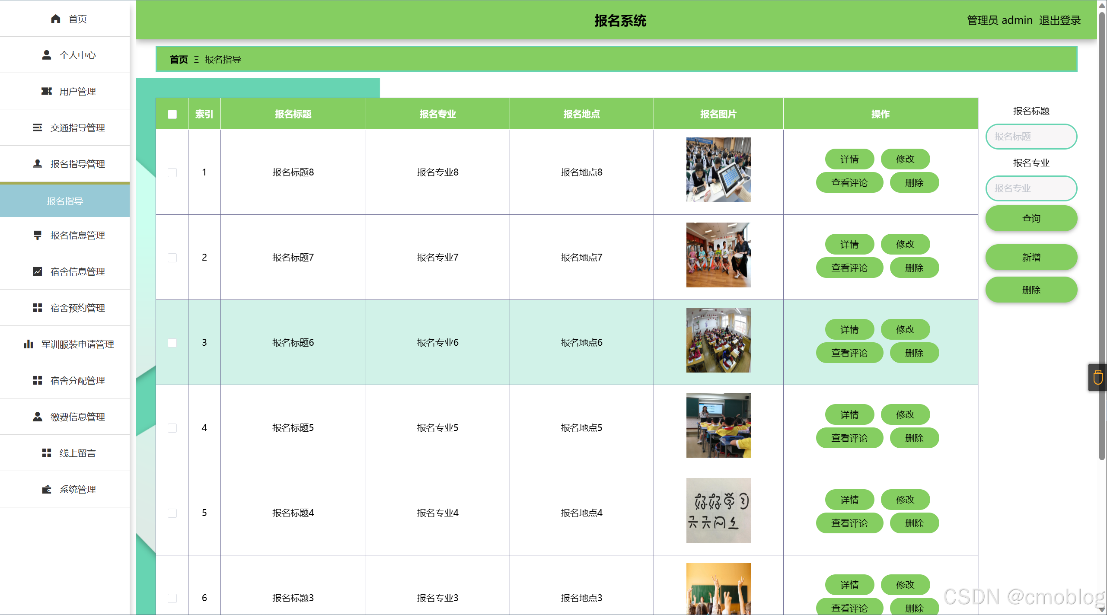Click the chart icon beside 宿舍信息管理
Screen dimensions: 1107x615
click(x=38, y=271)
